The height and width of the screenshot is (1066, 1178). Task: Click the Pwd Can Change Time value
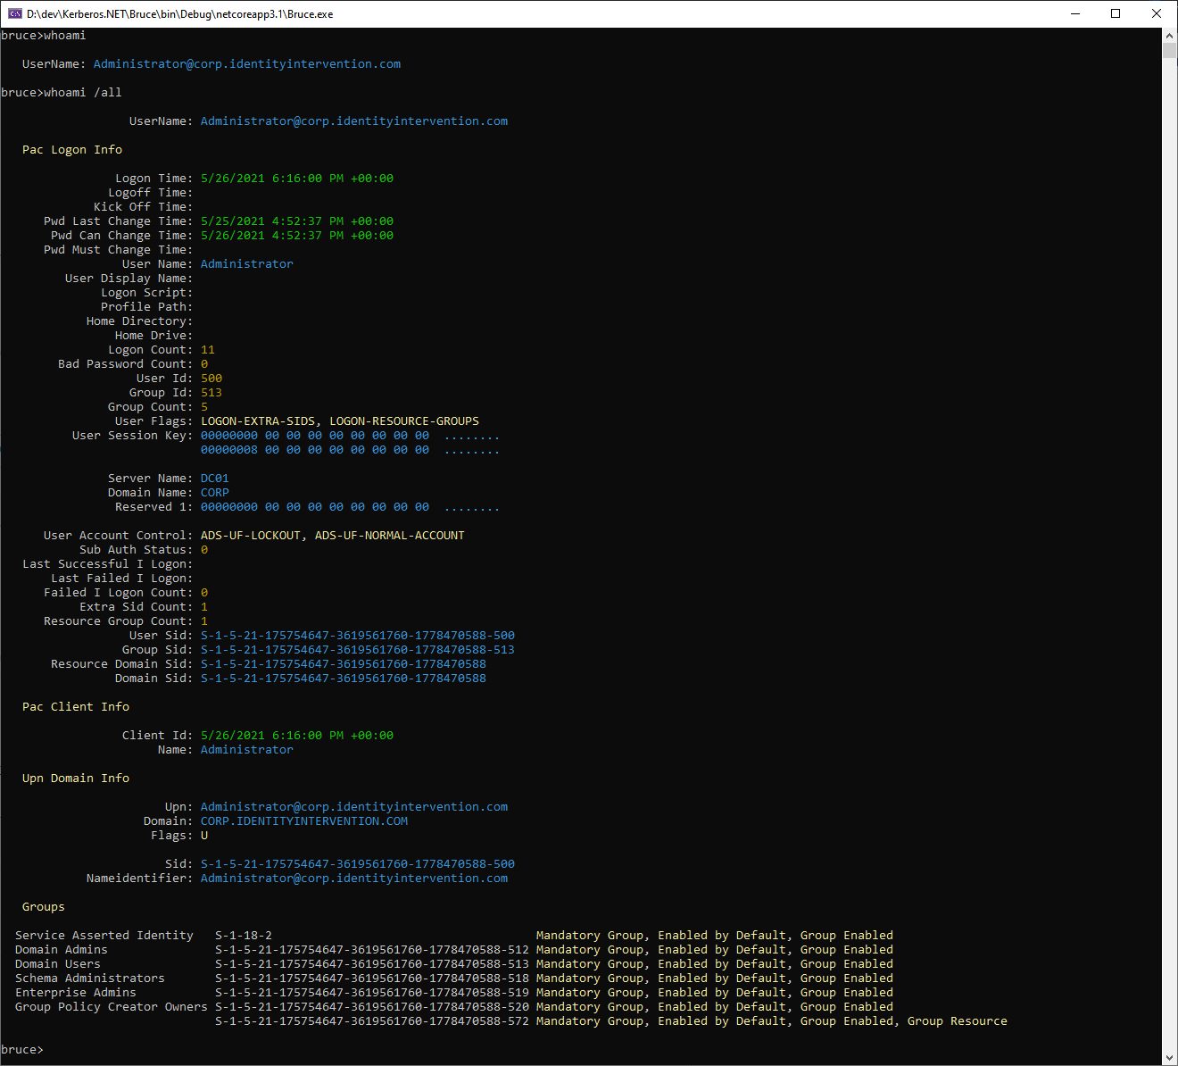pos(297,236)
